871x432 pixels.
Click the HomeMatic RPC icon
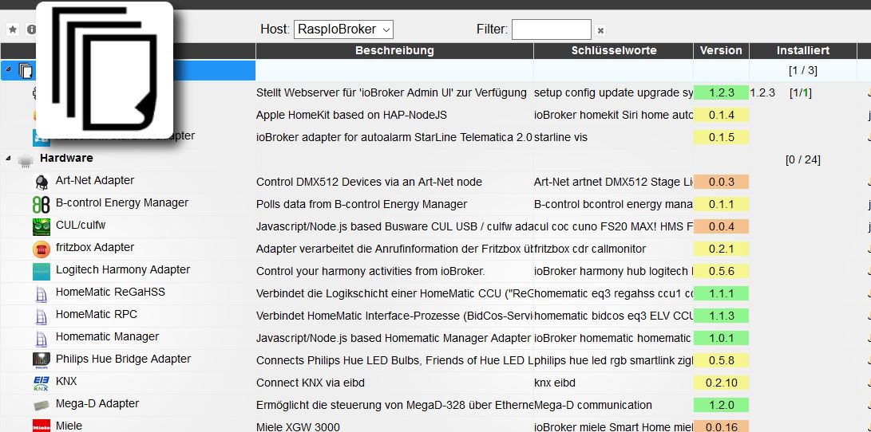(41, 316)
